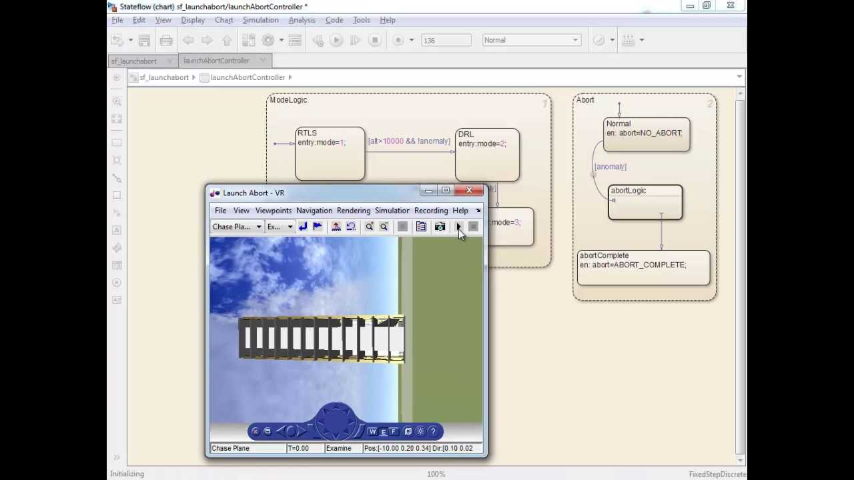Stop simulation from VR toolbar stop button
The width and height of the screenshot is (854, 480).
click(473, 227)
